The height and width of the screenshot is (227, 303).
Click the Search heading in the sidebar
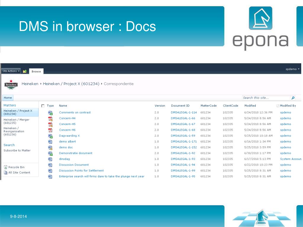point(9,145)
